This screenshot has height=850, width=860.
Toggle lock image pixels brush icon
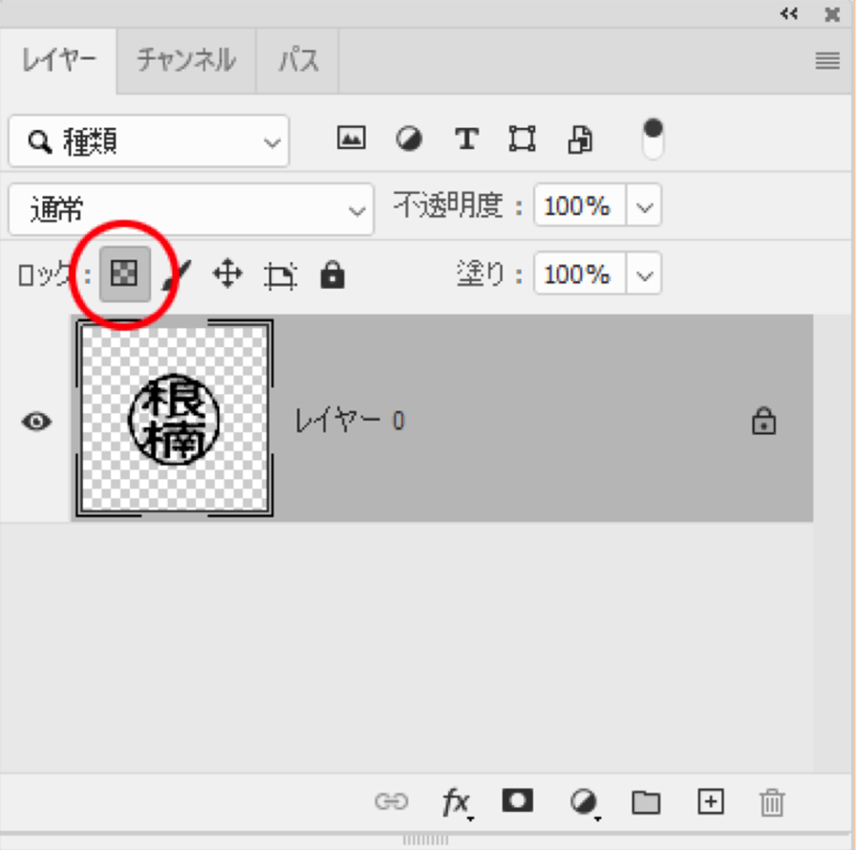point(177,274)
